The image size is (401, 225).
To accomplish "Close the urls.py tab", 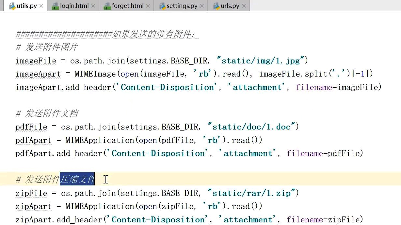I will (x=244, y=6).
